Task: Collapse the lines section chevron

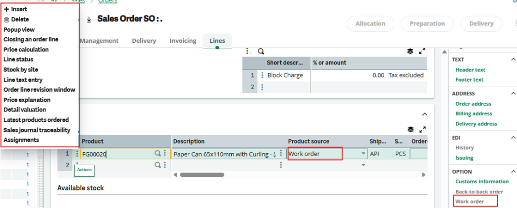Action: pos(425,114)
